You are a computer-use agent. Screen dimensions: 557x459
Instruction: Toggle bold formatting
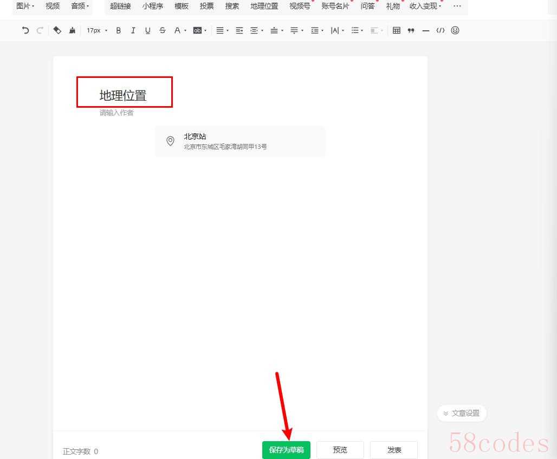(119, 30)
